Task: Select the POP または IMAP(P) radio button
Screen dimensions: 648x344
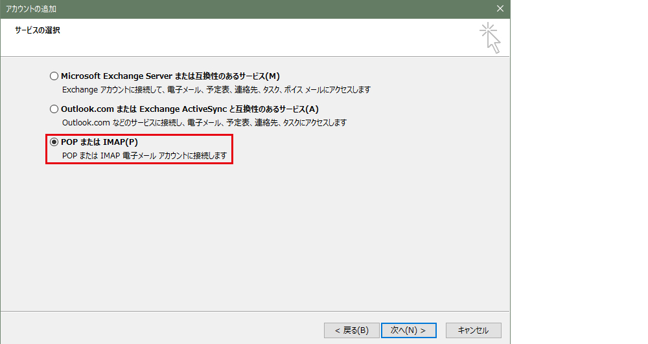Action: click(54, 142)
